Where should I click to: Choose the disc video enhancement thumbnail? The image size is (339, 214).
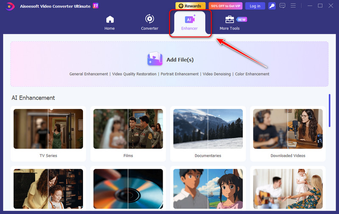(x=128, y=189)
